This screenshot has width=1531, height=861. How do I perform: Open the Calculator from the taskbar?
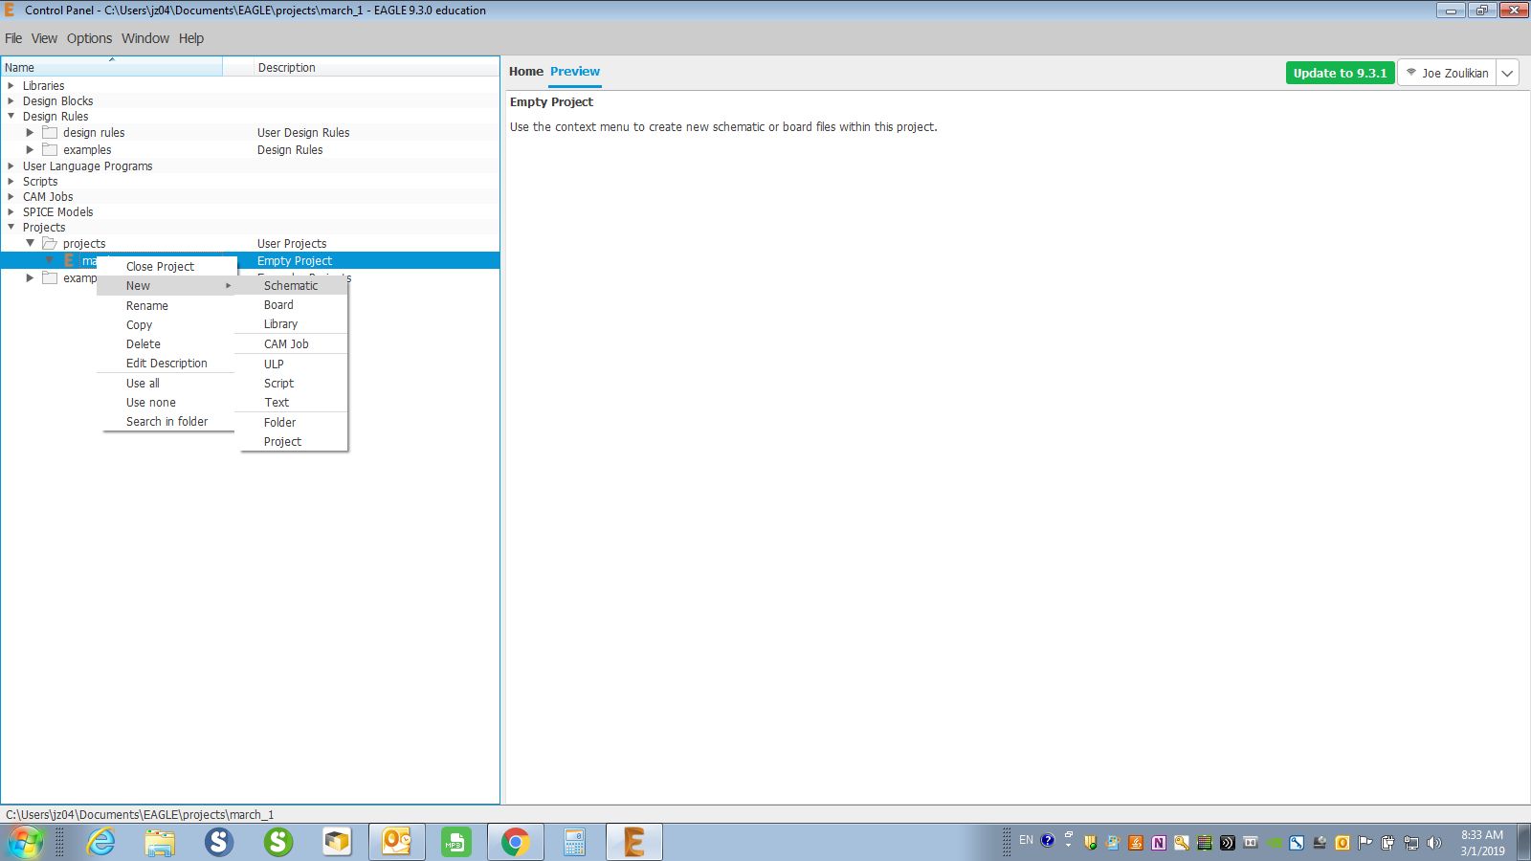click(574, 843)
